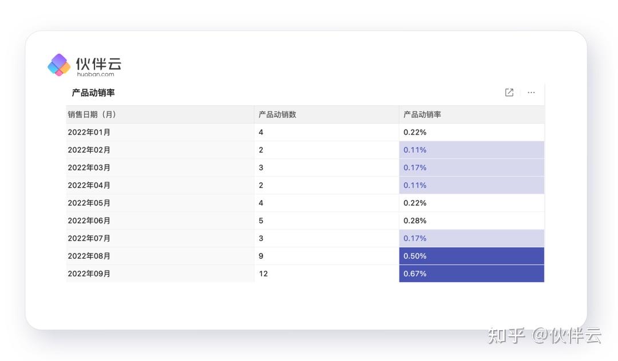Select the 2022年01月 row label

(x=89, y=132)
